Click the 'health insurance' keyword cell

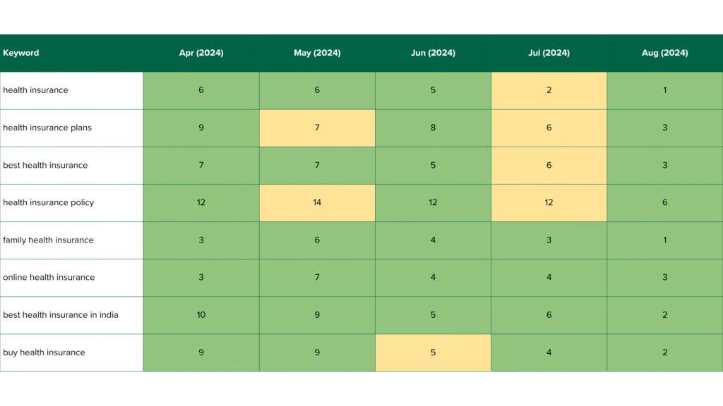click(x=35, y=90)
